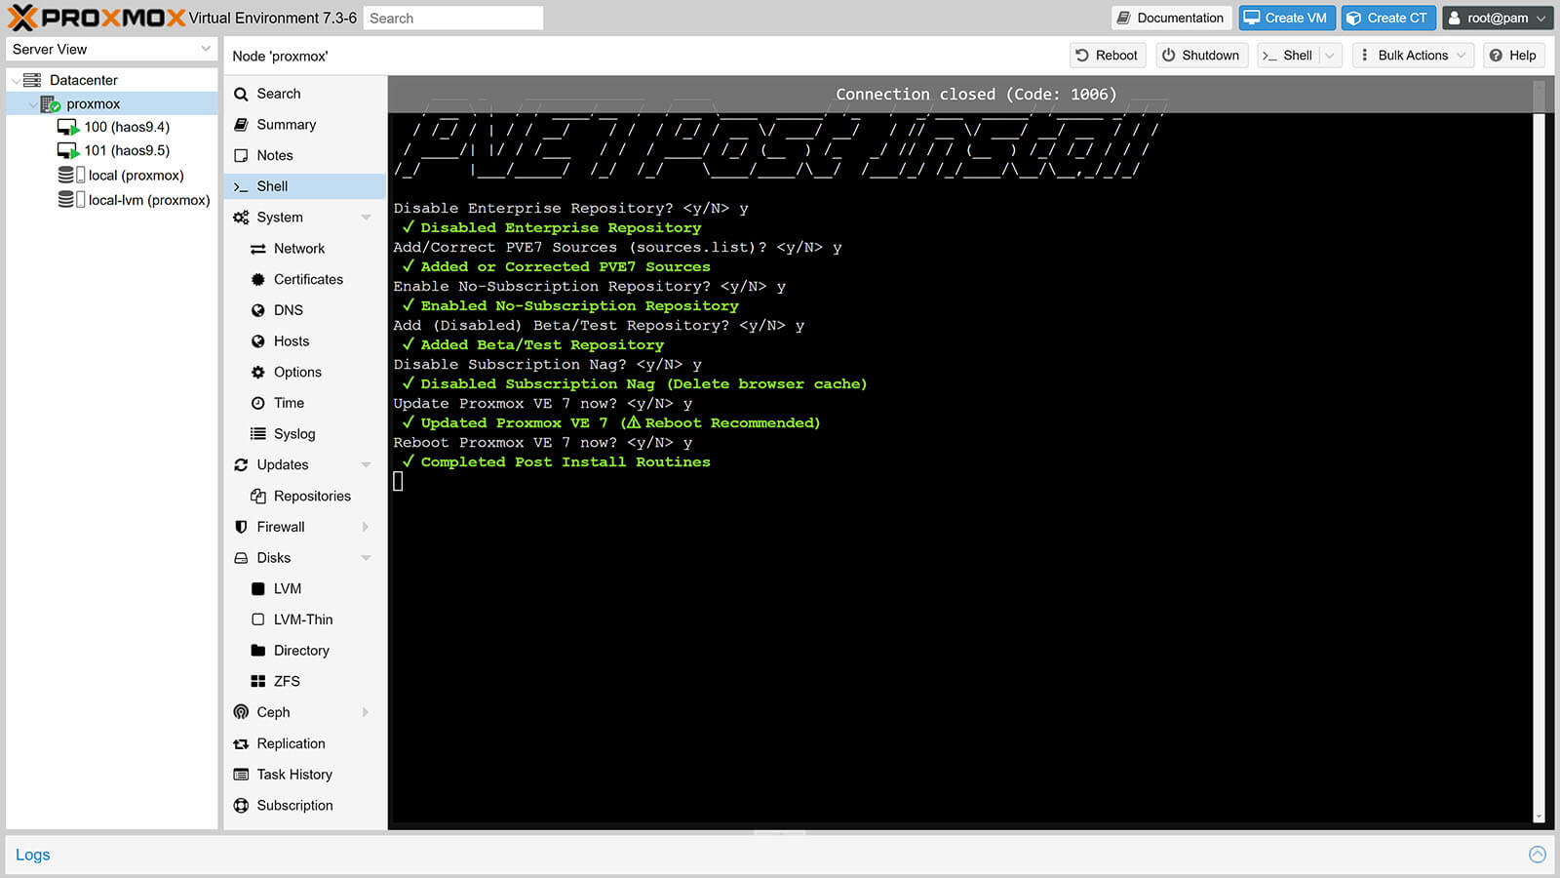Collapse the System submenu arrow

tap(367, 218)
